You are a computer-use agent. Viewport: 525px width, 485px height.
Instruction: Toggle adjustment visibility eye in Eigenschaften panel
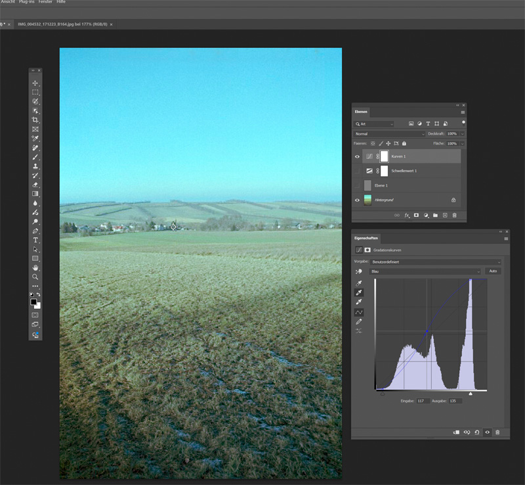pos(487,432)
